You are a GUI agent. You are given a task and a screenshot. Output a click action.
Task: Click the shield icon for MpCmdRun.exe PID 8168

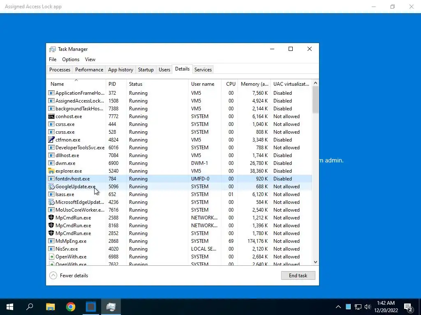(x=51, y=225)
